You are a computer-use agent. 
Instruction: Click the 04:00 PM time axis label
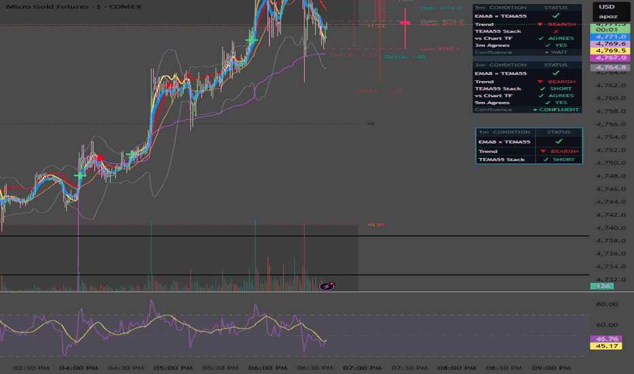coord(78,368)
